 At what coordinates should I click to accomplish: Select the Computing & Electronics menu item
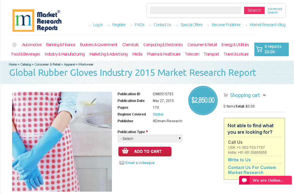point(163,45)
